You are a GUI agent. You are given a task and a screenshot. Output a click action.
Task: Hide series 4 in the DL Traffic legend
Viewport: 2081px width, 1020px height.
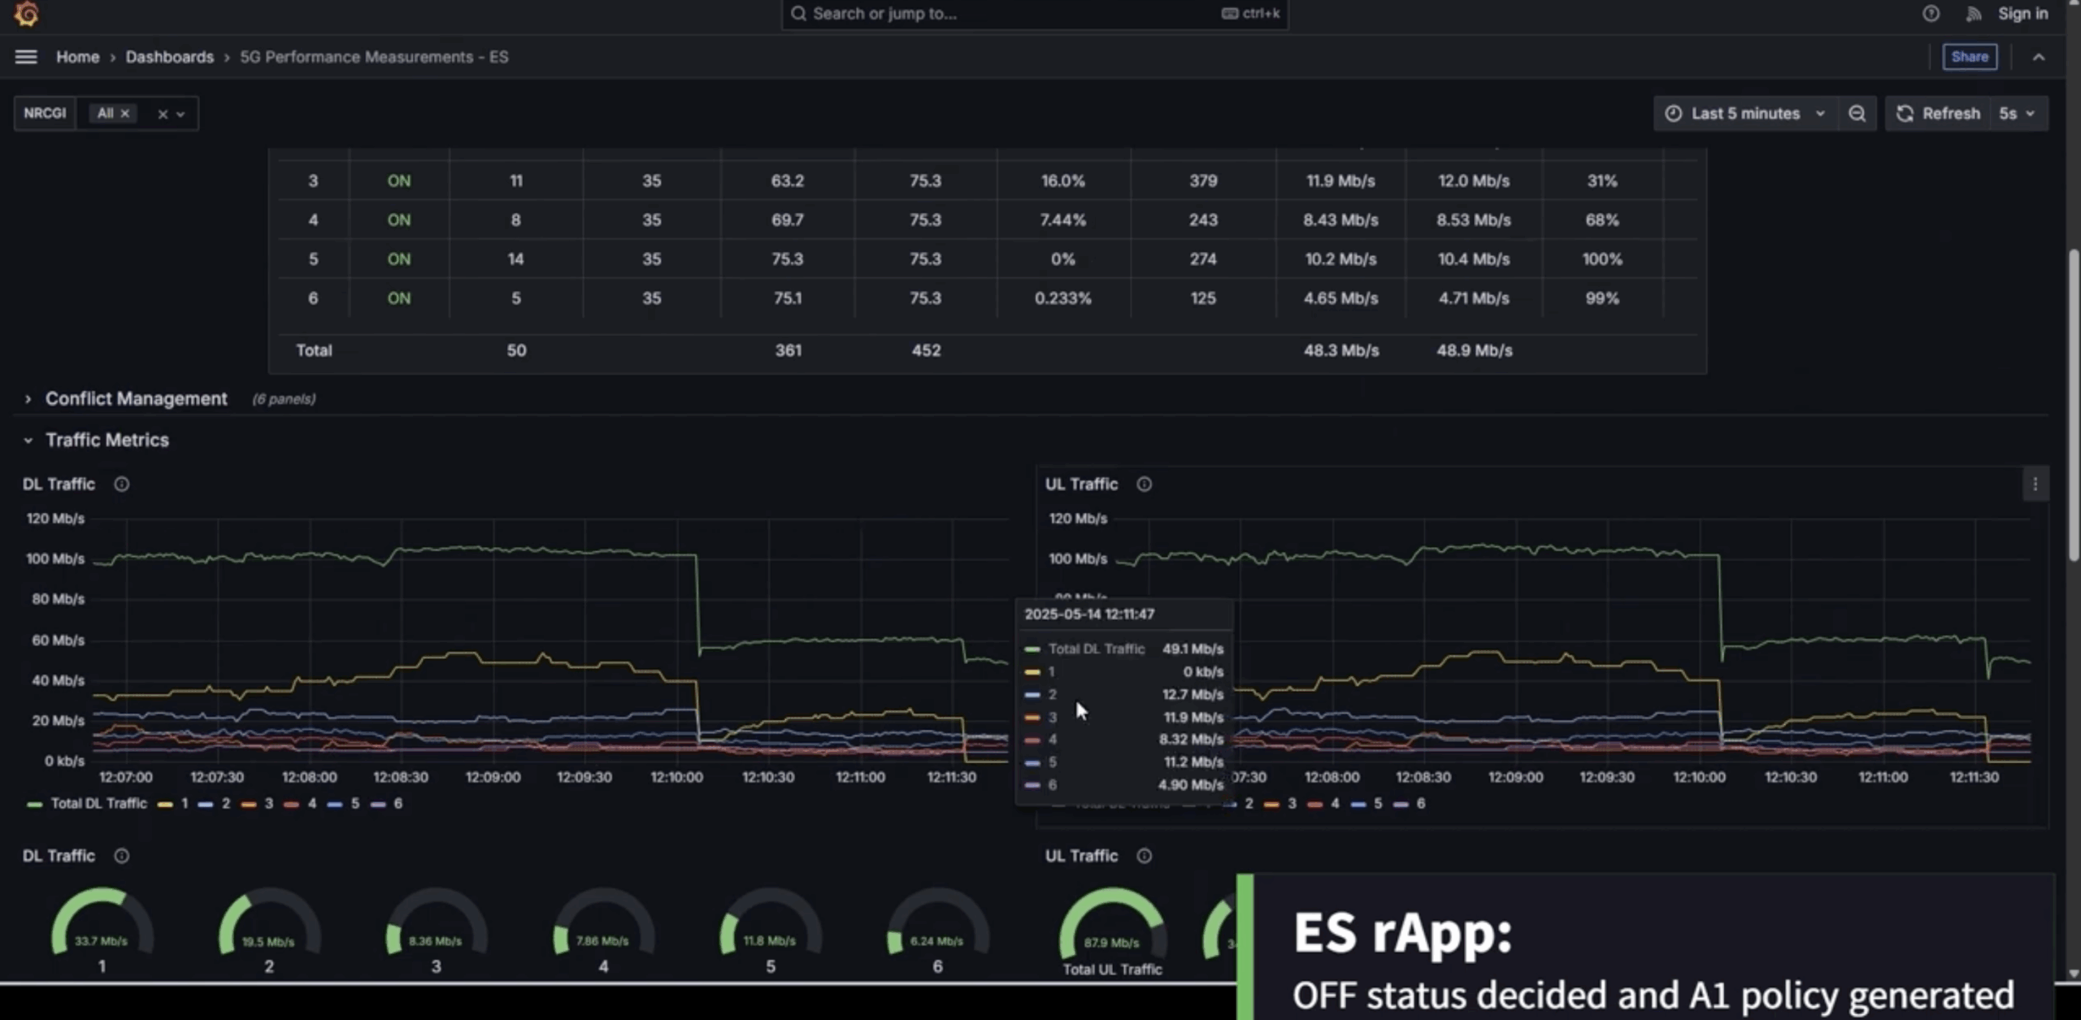pos(311,803)
